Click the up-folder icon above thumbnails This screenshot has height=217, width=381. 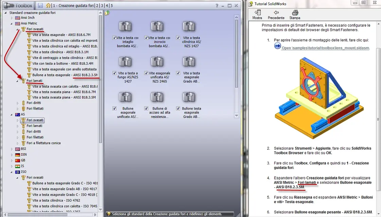click(x=107, y=13)
